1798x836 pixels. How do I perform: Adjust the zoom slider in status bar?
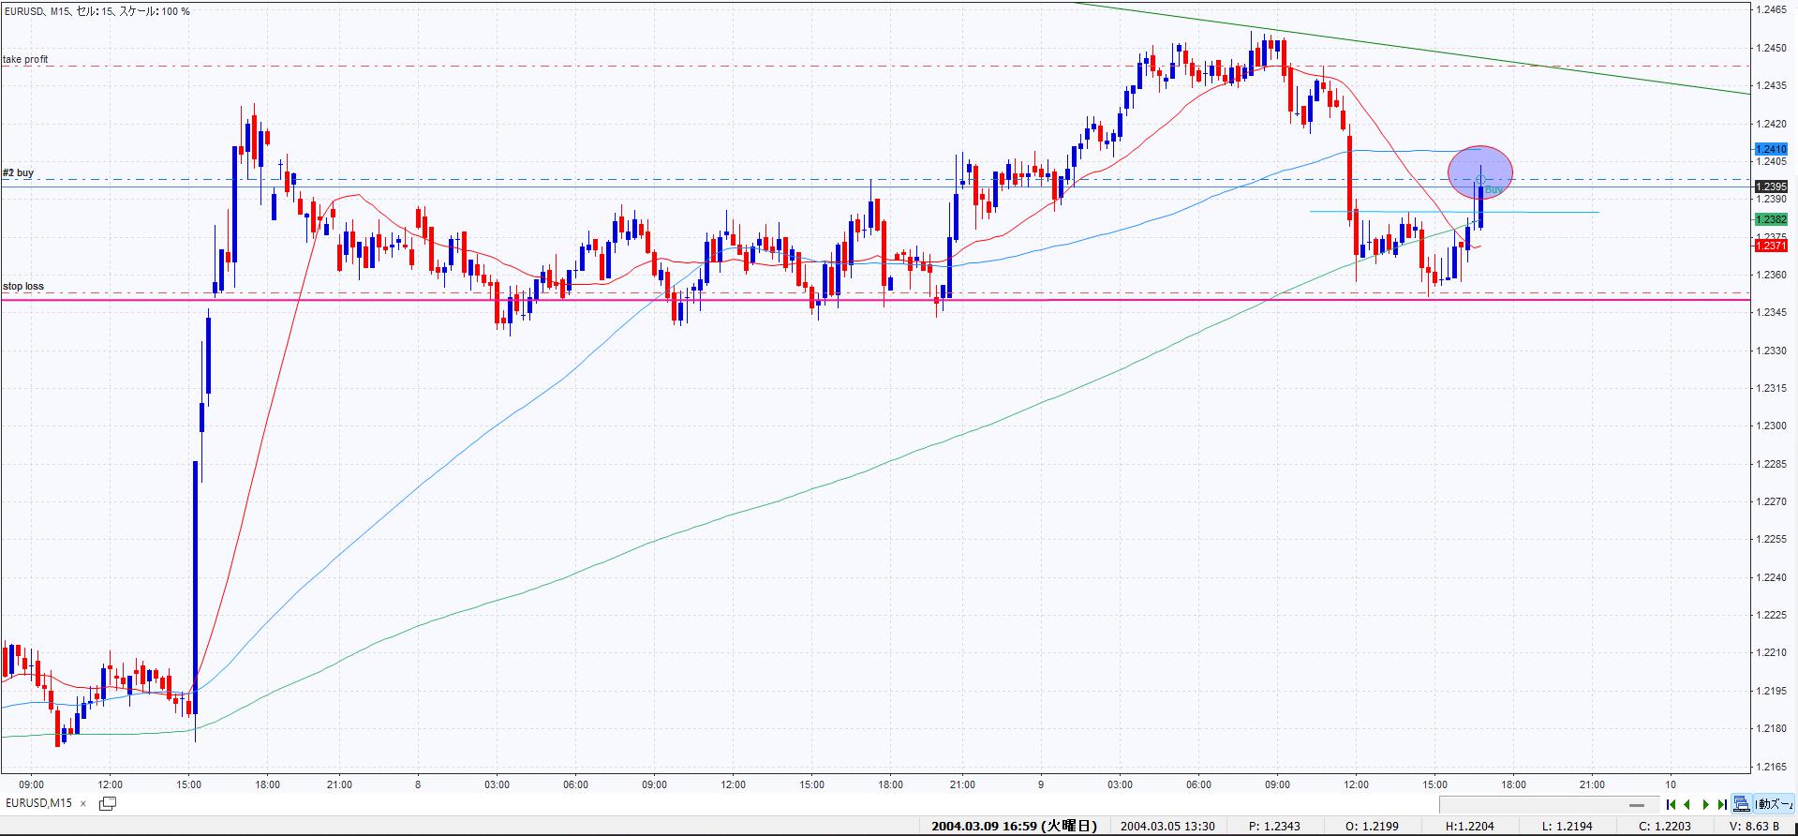(x=1637, y=805)
